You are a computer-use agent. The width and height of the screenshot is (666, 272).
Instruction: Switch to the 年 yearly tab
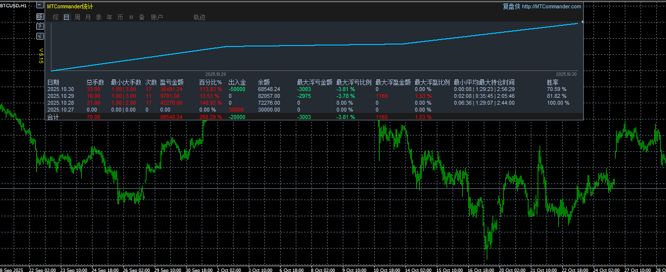(x=109, y=17)
